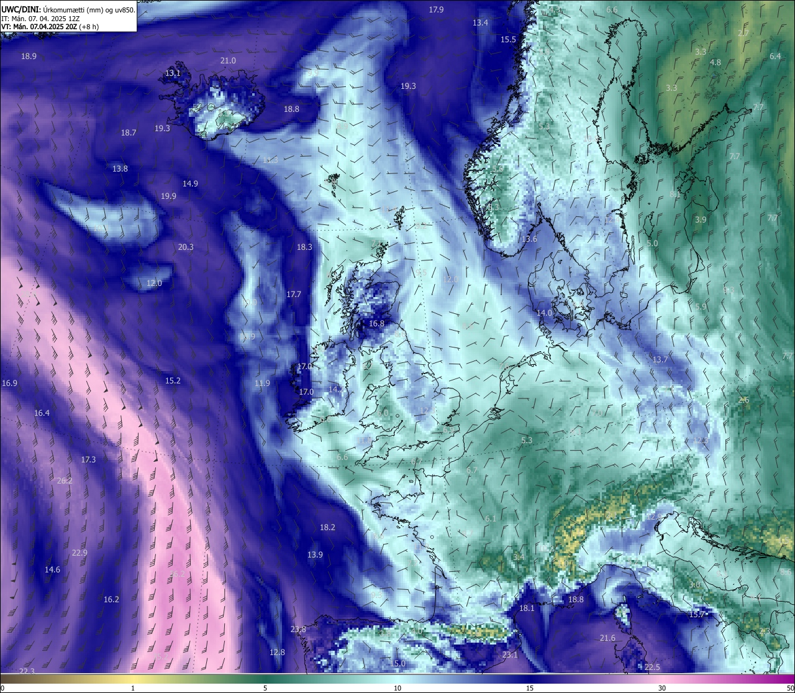
Task: Click the 18.2 value in the Bay of Biscay
Action: pyautogui.click(x=327, y=527)
